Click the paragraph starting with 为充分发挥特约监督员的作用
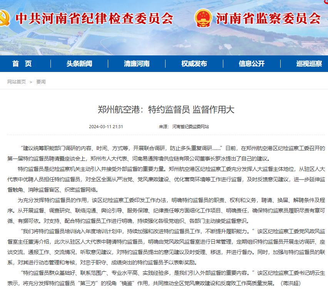The image size is (328, 289). [x=166, y=210]
